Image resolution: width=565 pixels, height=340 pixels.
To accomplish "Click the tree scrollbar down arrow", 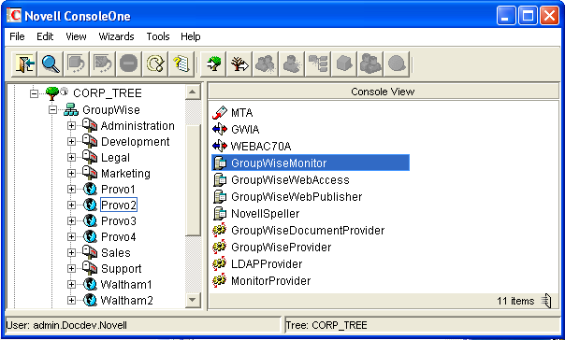I will point(193,299).
